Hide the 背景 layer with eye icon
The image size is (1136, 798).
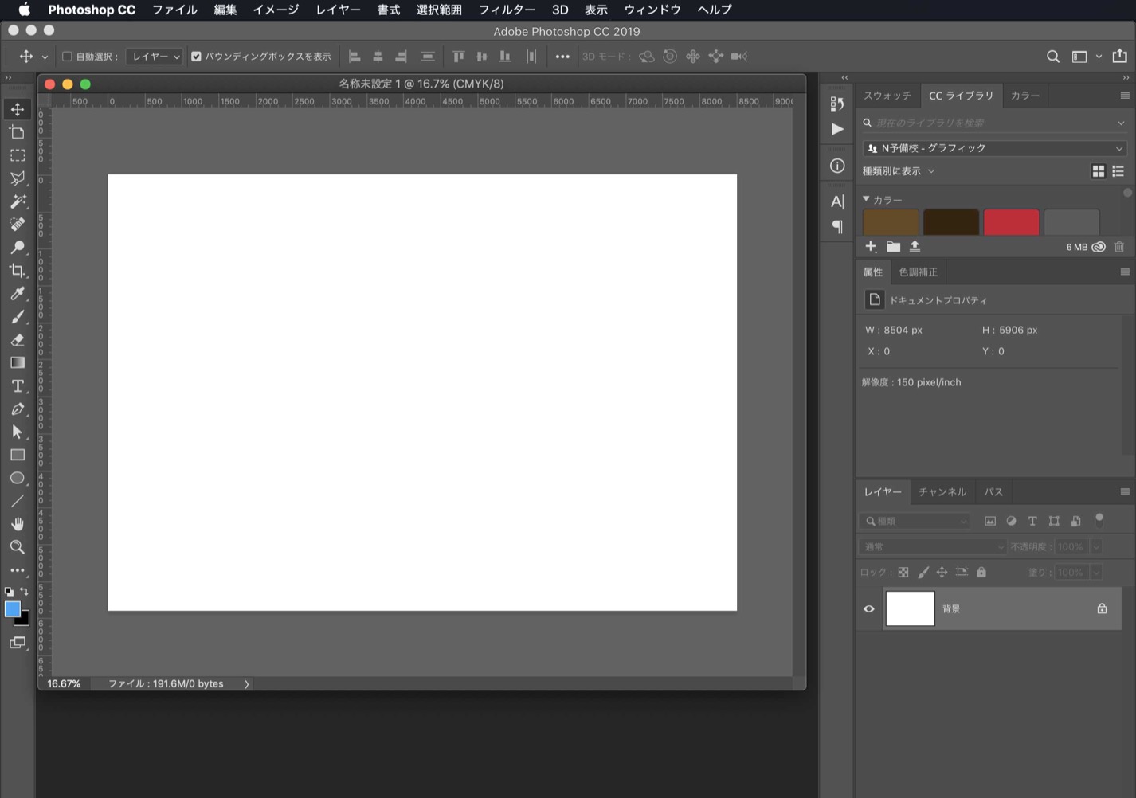point(869,609)
